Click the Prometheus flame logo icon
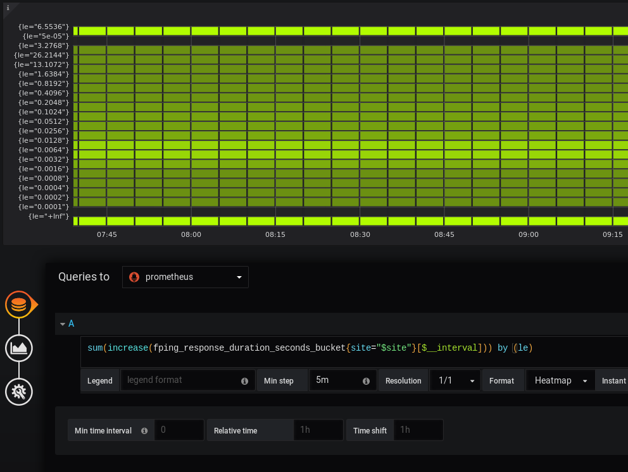The height and width of the screenshot is (472, 628). 134,277
